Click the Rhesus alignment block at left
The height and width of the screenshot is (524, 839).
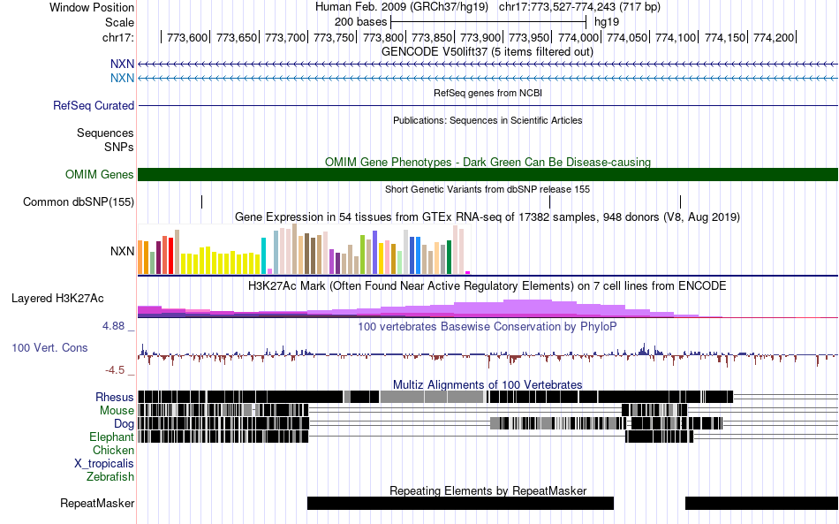click(x=240, y=397)
